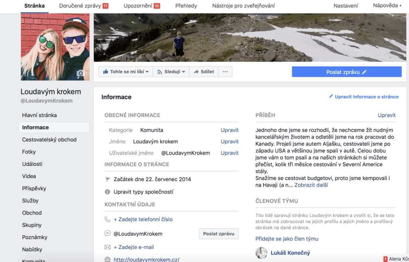Click the flag icon next to page start date
The image size is (409, 262).
tap(107, 179)
